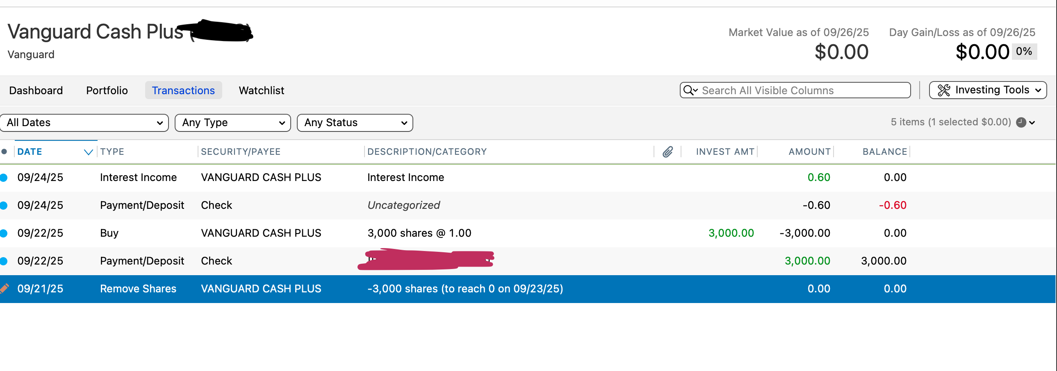The height and width of the screenshot is (371, 1057).
Task: Toggle status dot on 09/22/25 Payment/Deposit row
Action: (x=4, y=261)
